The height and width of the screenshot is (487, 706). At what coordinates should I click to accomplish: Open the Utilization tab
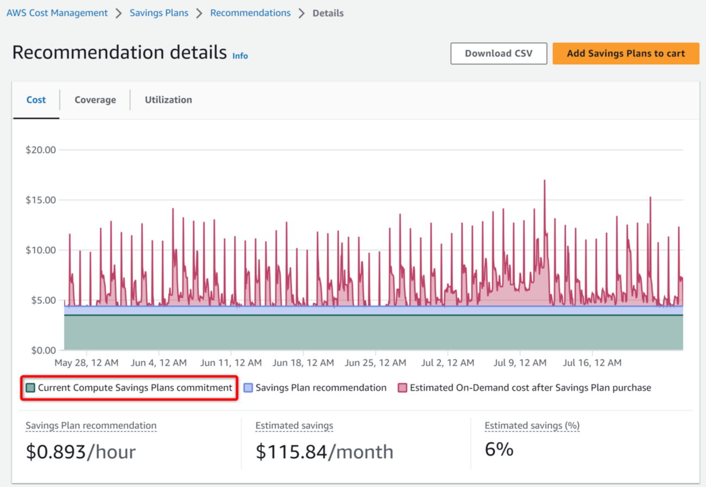168,100
